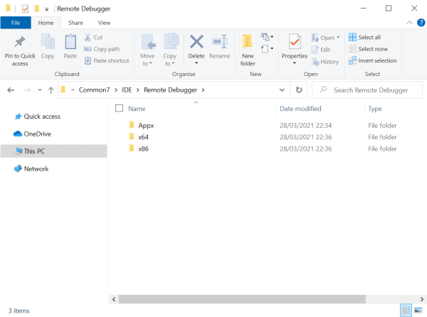Click the Copy icon in Clipboard group
Viewport: 427px width, 317px height.
(x=48, y=42)
